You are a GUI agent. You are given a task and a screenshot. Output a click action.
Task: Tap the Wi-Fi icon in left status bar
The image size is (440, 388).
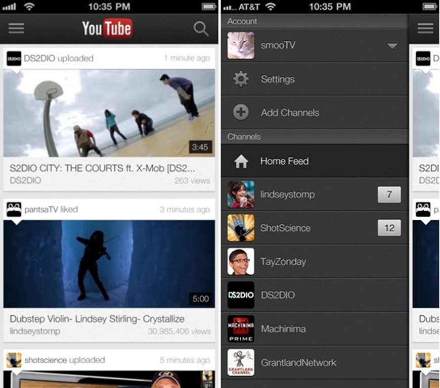point(29,7)
